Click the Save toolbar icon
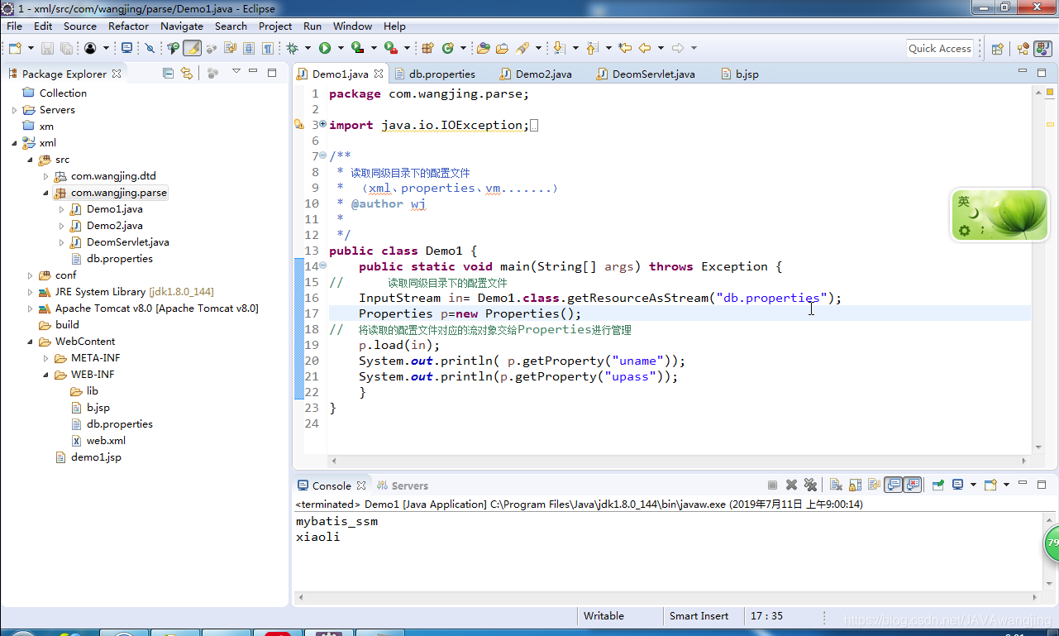1059x636 pixels. [47, 48]
